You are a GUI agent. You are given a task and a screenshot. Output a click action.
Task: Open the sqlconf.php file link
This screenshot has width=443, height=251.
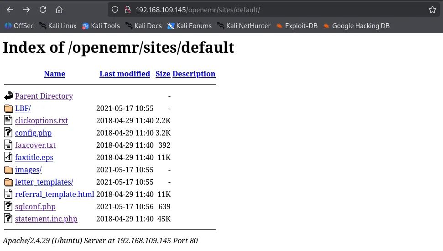pyautogui.click(x=35, y=206)
